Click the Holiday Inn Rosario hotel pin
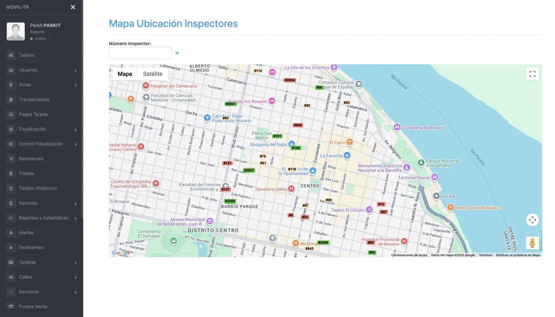This screenshot has height=317, width=555. (x=272, y=101)
